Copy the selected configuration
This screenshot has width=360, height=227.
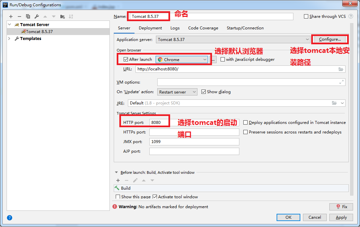tap(28, 16)
